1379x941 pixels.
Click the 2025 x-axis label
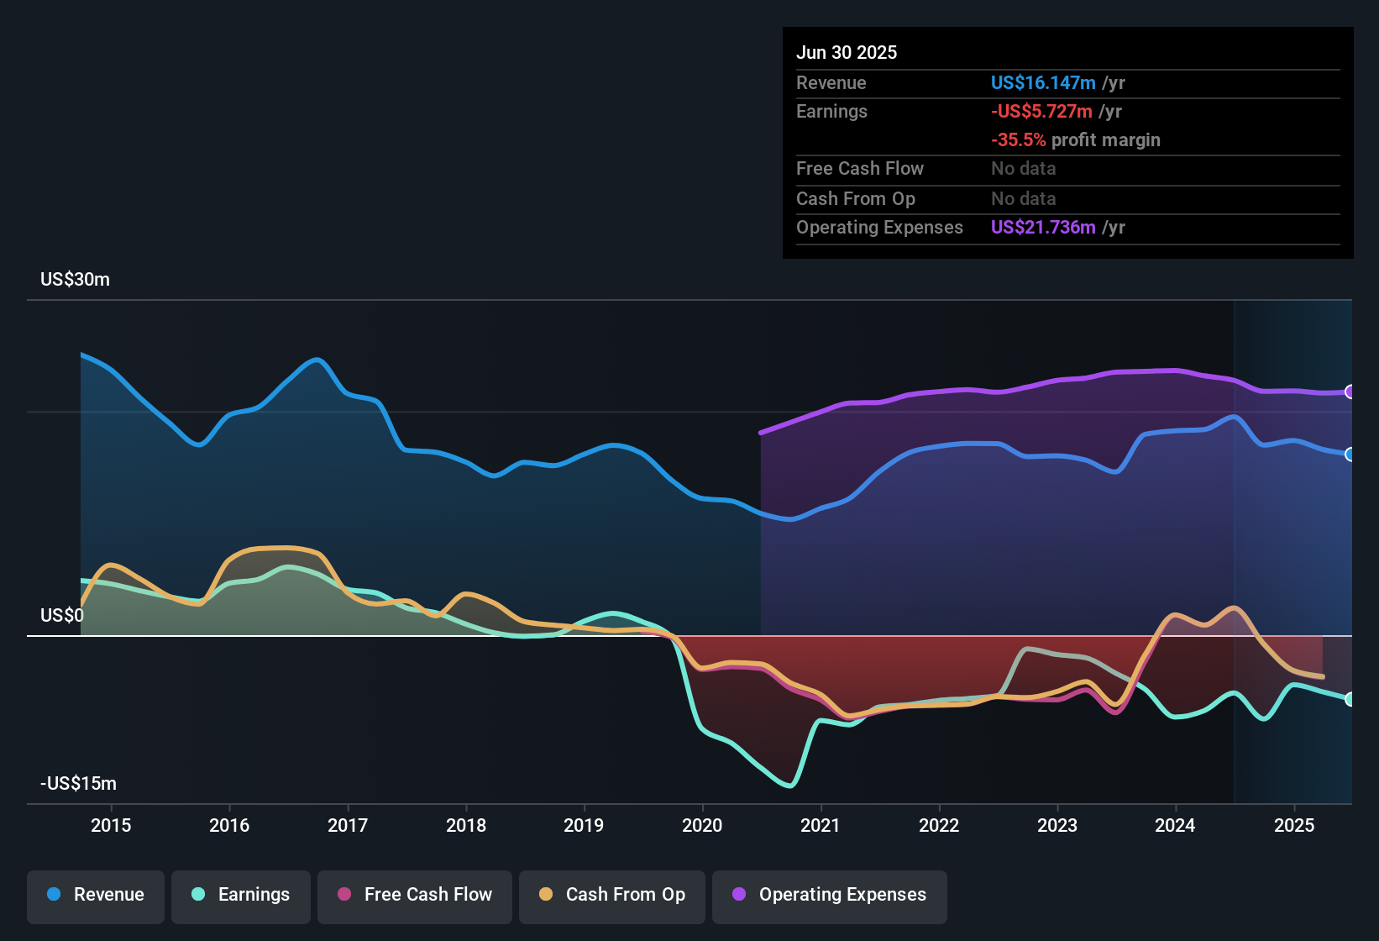[1294, 826]
